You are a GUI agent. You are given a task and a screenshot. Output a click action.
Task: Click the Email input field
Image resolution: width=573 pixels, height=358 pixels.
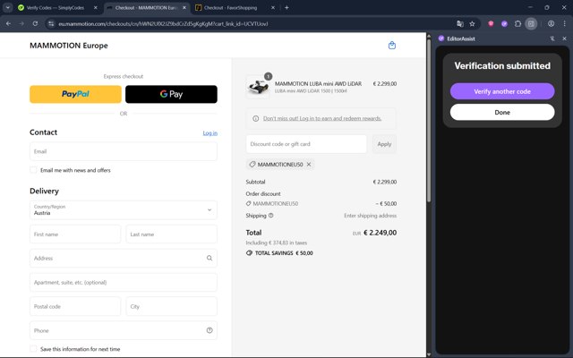[x=124, y=151]
